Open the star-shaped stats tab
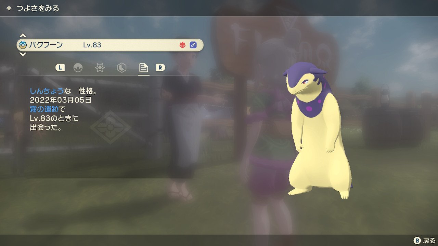438x246 pixels. pyautogui.click(x=100, y=68)
